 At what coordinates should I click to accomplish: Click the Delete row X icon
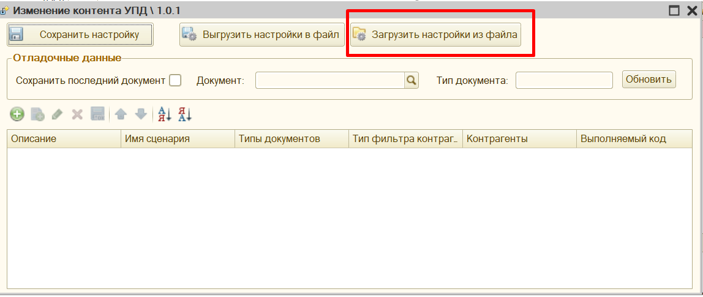77,114
